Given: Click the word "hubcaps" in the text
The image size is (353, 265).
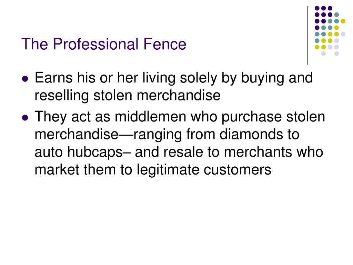Looking at the screenshot, I should [95, 152].
